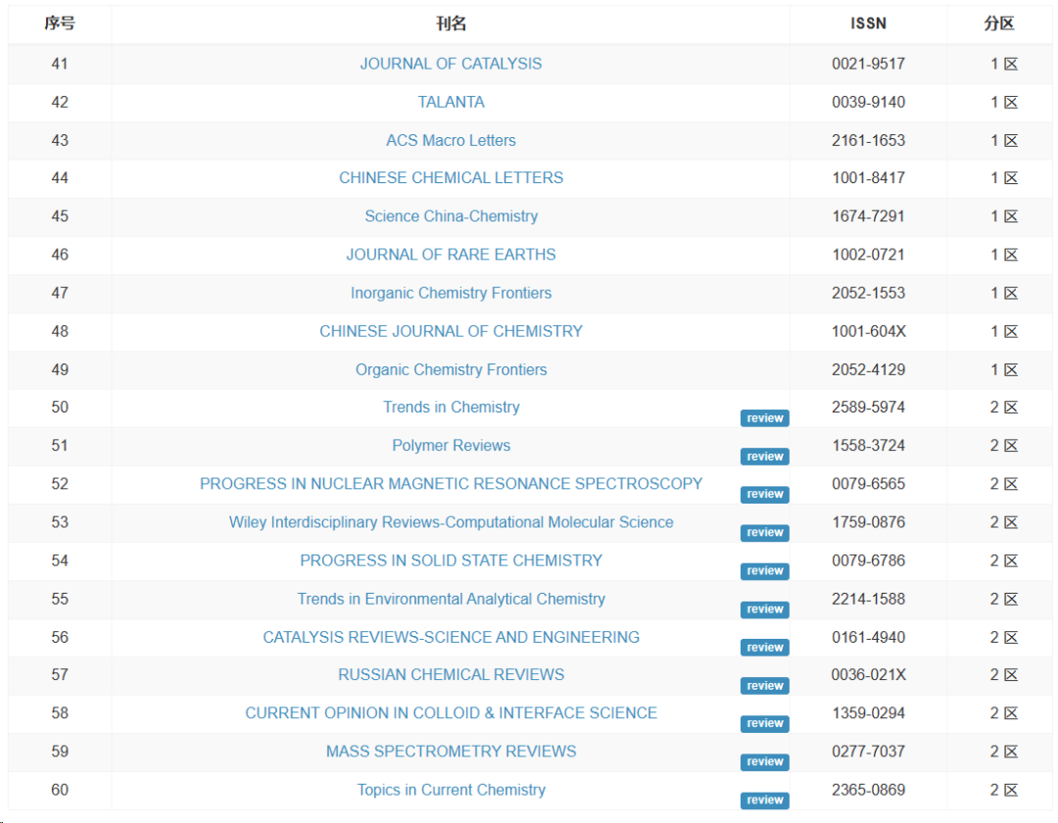Select ISSN value 0039-9140
The height and width of the screenshot is (823, 1058).
(x=868, y=102)
